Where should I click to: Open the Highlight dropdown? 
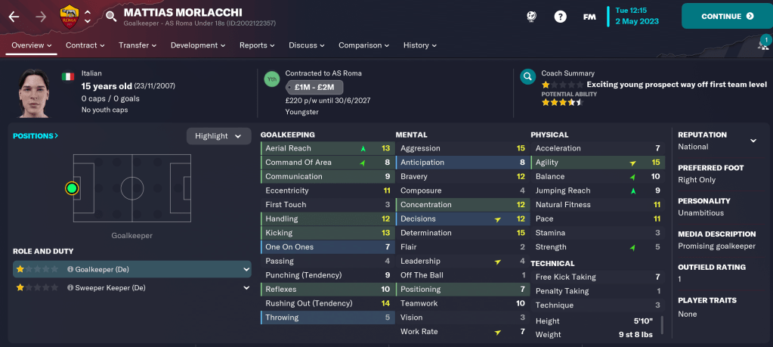[x=218, y=136]
